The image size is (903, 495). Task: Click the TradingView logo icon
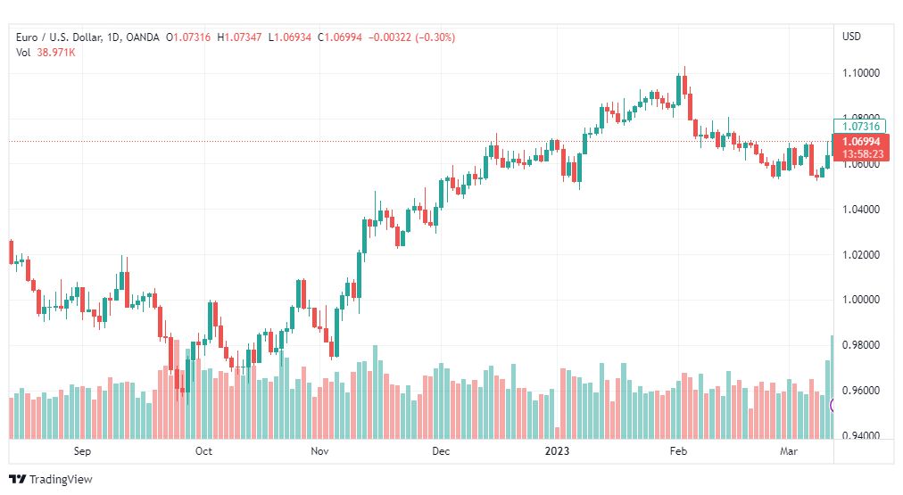point(17,479)
